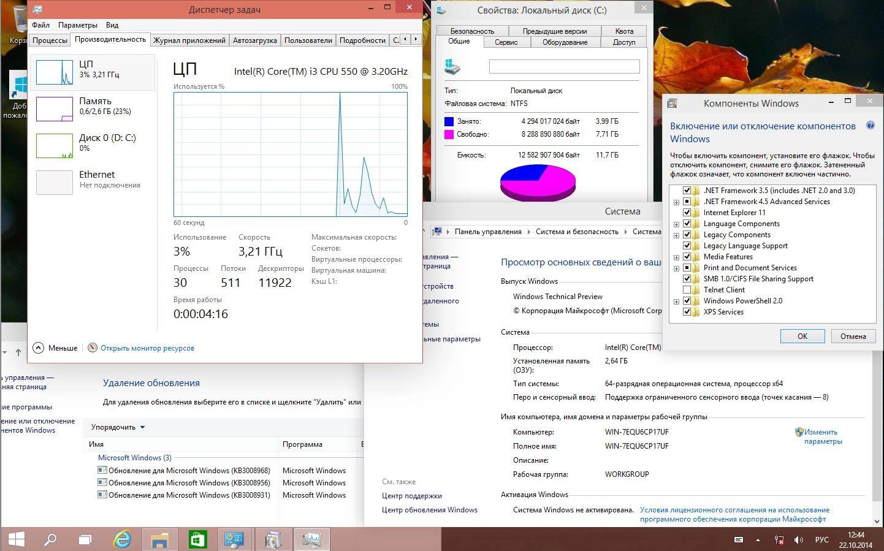Image resolution: width=884 pixels, height=551 pixels.
Task: Open Параметры menu in Task Manager
Action: [x=78, y=25]
